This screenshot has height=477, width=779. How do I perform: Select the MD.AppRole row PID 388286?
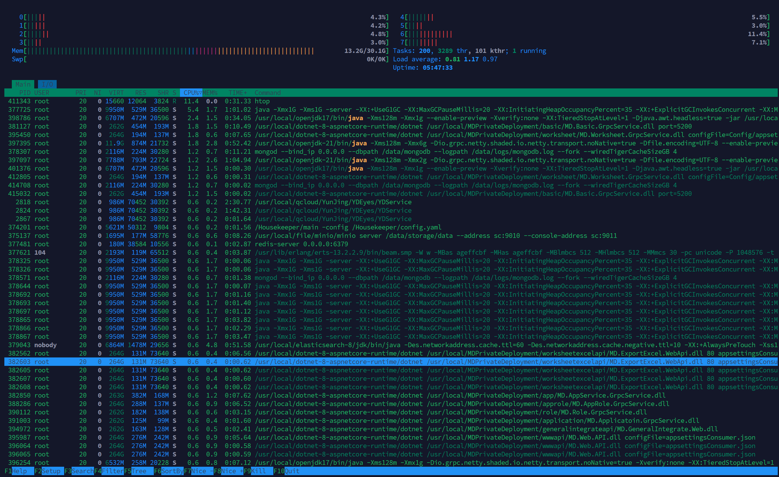pyautogui.click(x=391, y=404)
